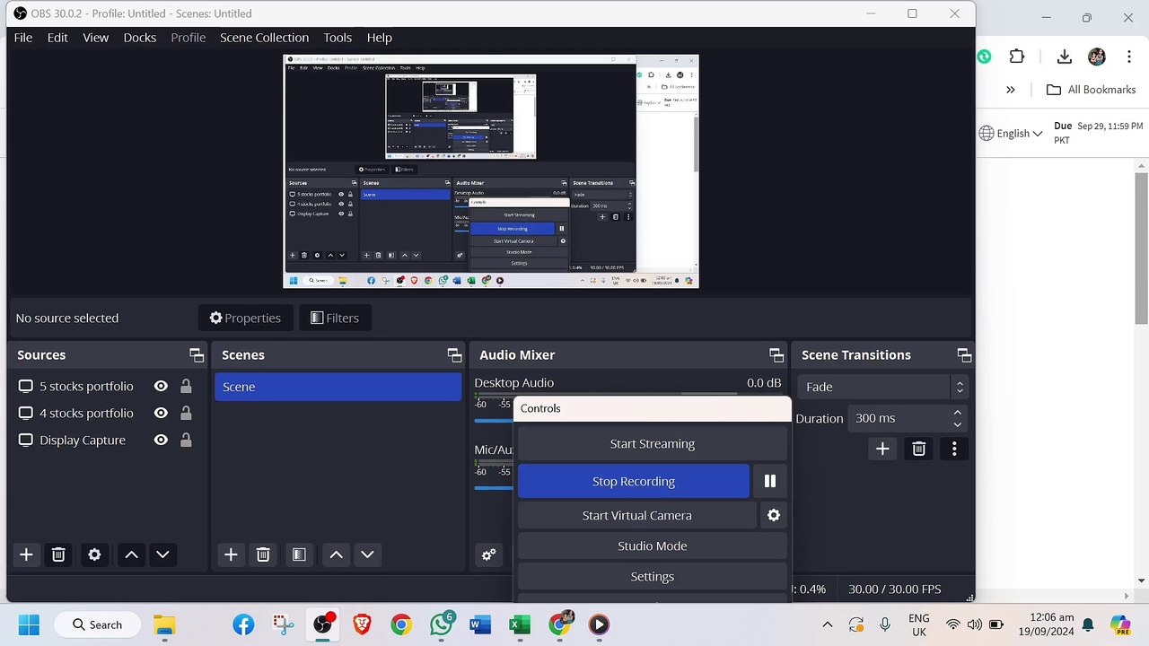
Task: Decrease transition duration stepper
Action: (x=958, y=424)
